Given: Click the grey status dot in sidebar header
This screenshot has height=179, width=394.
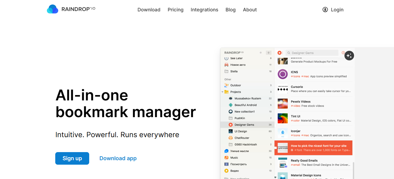Looking at the screenshot, I should [261, 53].
